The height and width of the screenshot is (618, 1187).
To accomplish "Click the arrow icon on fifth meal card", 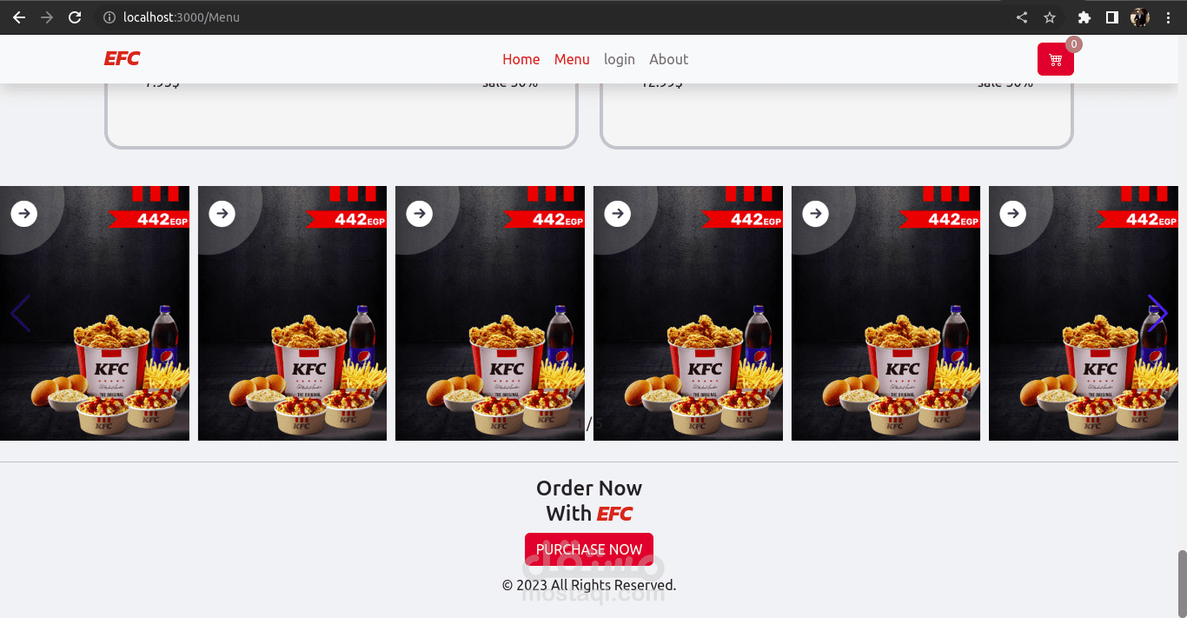I will pos(816,213).
